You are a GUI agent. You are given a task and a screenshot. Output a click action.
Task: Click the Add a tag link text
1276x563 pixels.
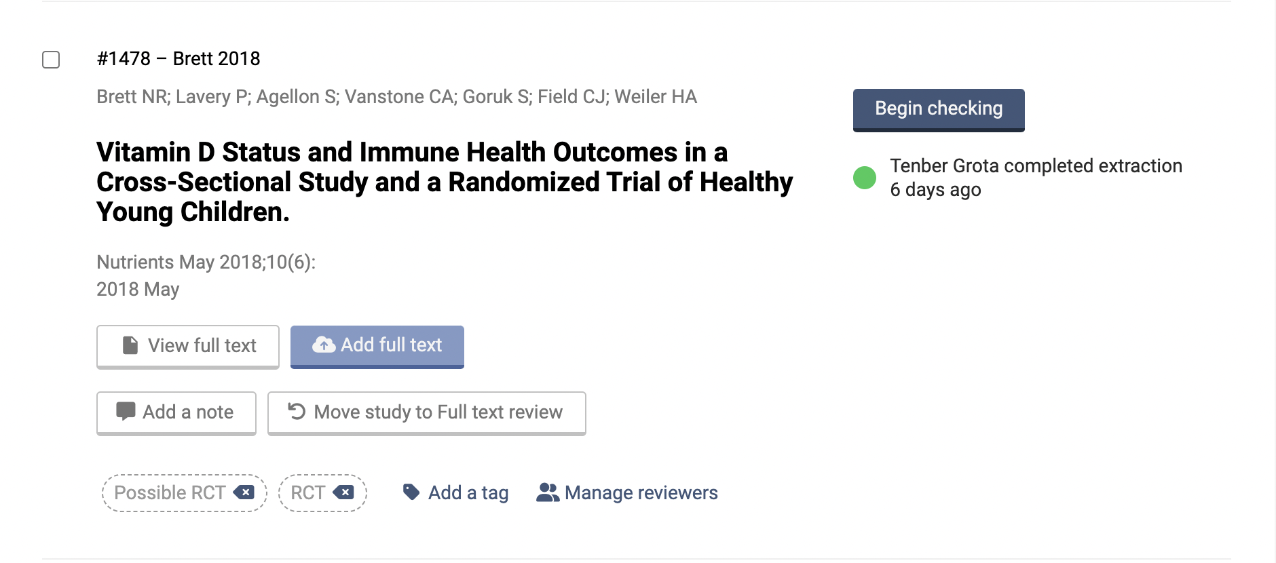[x=468, y=493]
